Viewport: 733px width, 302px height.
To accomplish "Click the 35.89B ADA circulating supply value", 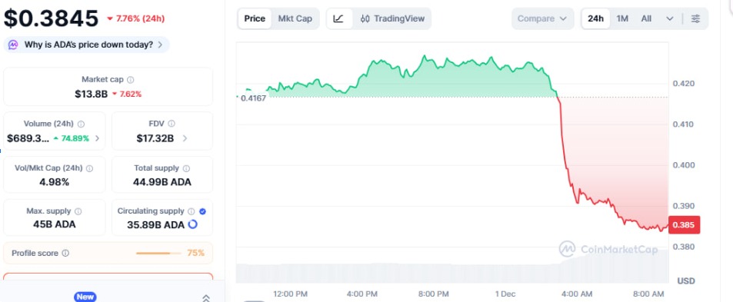I will 155,225.
